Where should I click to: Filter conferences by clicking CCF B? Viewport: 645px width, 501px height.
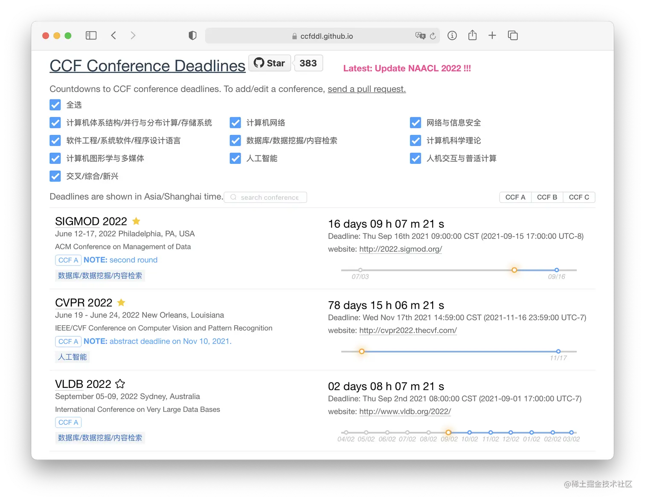coord(547,197)
